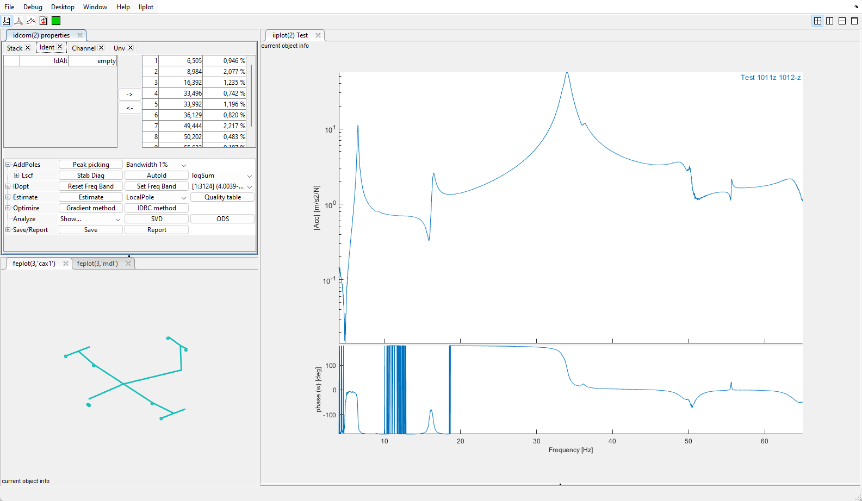Switch to the feplot(3,'mdl') tab
This screenshot has width=862, height=501.
coord(97,264)
